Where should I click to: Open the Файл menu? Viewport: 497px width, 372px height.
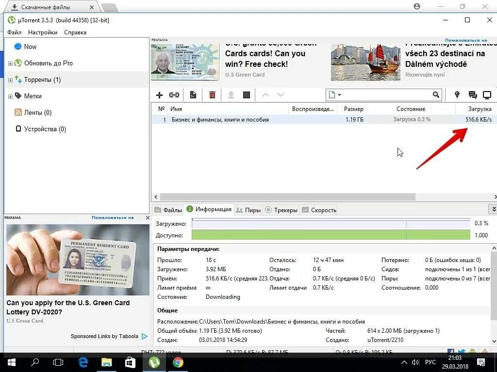pos(14,32)
